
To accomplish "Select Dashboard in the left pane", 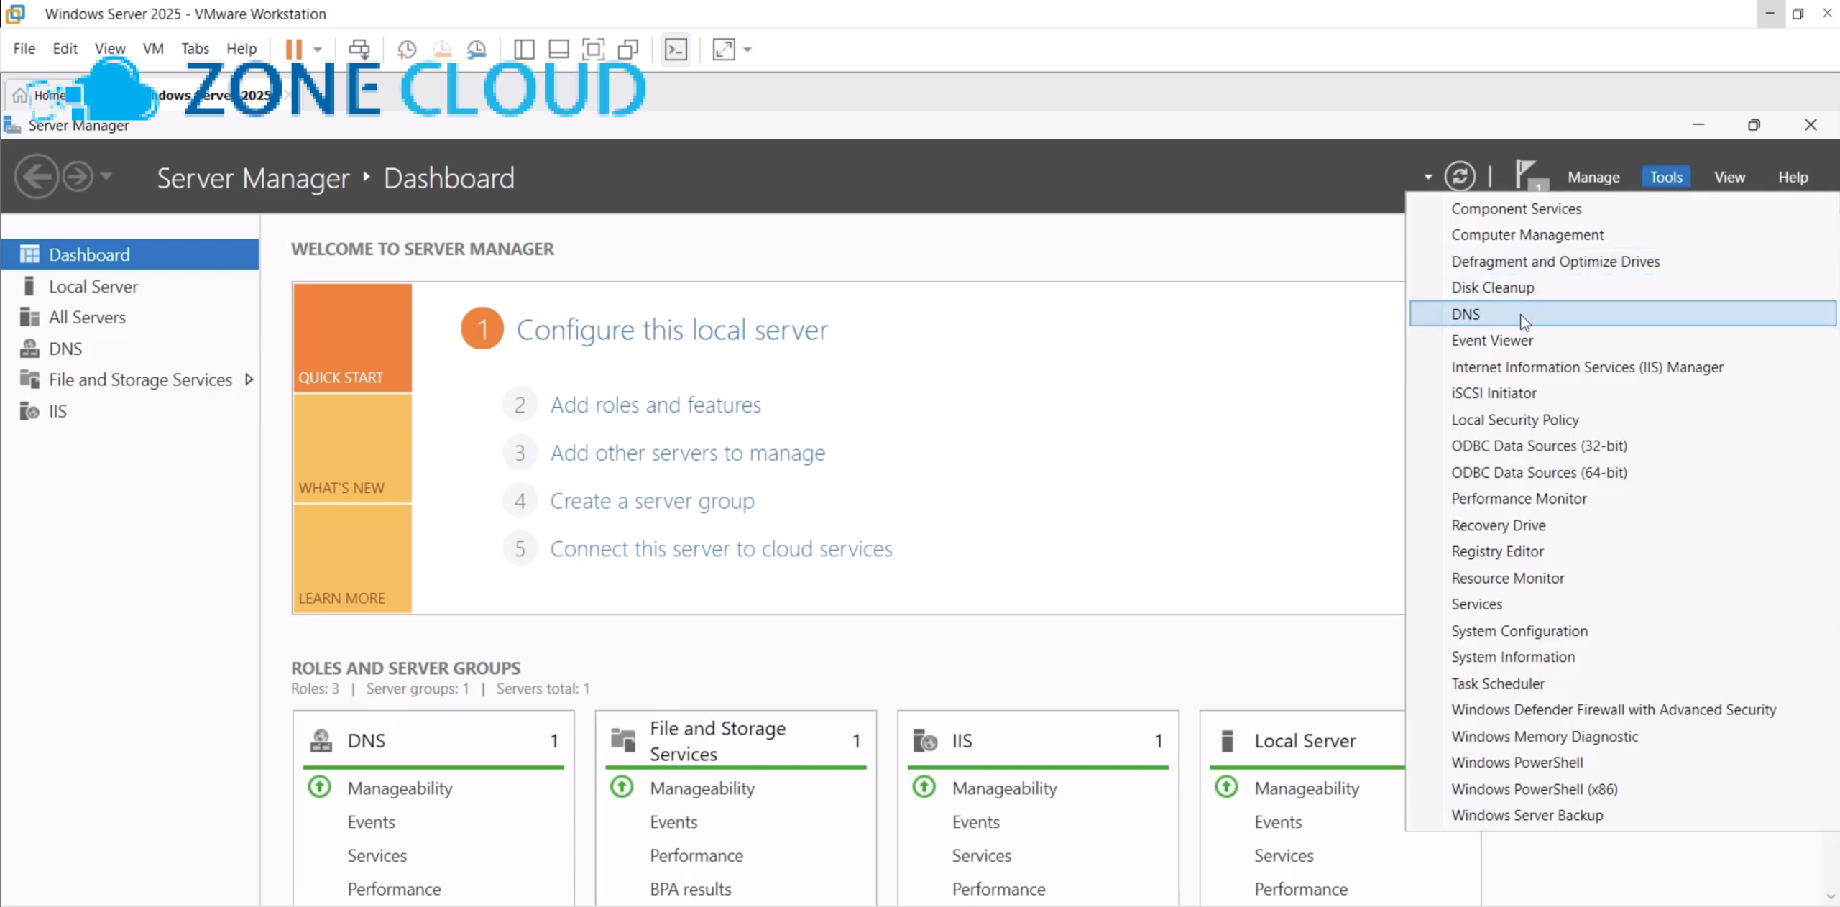I will tap(129, 254).
